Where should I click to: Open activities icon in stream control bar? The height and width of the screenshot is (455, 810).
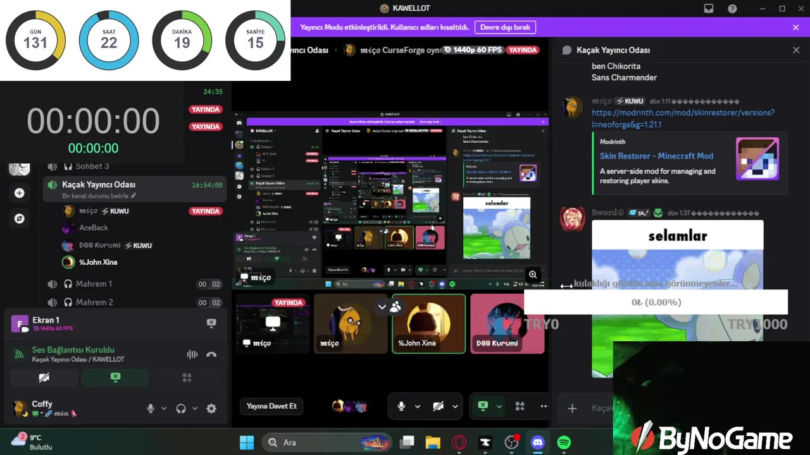point(520,406)
